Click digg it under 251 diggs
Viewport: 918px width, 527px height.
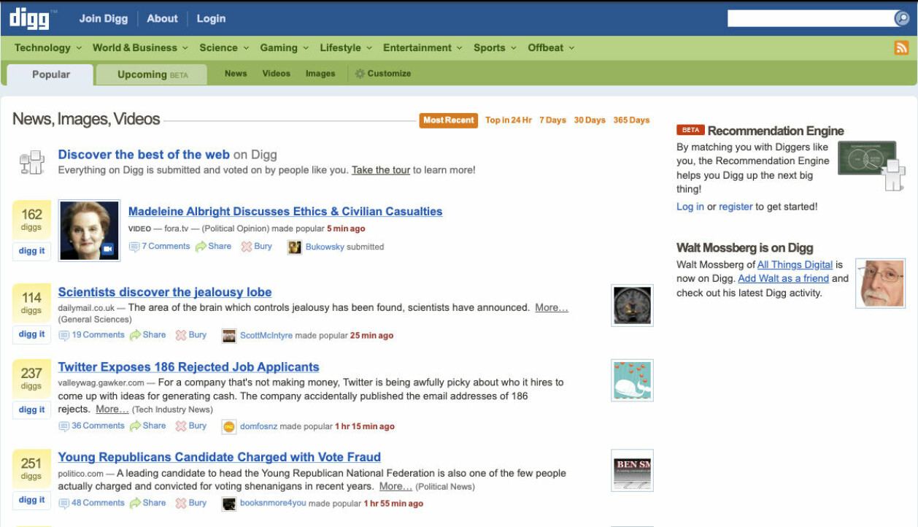pos(31,500)
